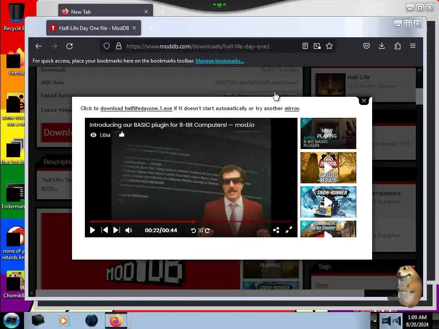The height and width of the screenshot is (329, 439).
Task: Open the ChomikB desktop icon
Action: (x=14, y=284)
